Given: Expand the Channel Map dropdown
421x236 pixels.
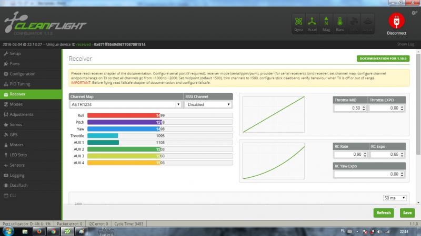Looking at the screenshot, I should point(125,104).
